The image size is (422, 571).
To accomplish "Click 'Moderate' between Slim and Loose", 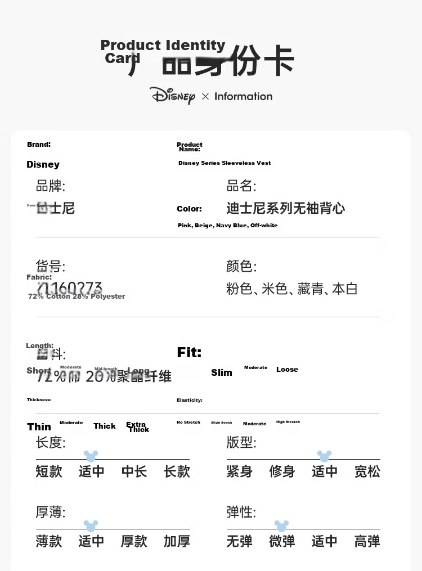I will (255, 367).
